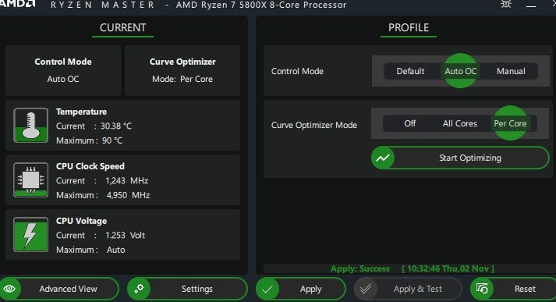Click the thermometer Temperature icon
The width and height of the screenshot is (556, 302).
(x=31, y=126)
